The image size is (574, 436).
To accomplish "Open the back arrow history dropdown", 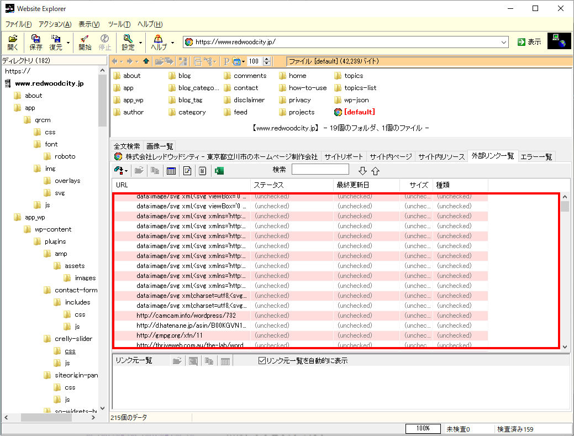I will [122, 61].
